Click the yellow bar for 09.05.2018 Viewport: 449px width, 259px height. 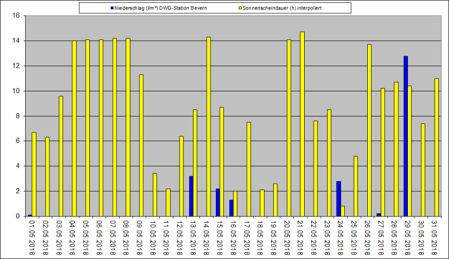tap(141, 145)
